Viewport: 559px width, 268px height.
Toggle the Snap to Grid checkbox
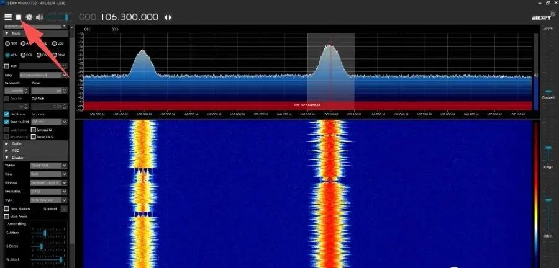pyautogui.click(x=6, y=122)
